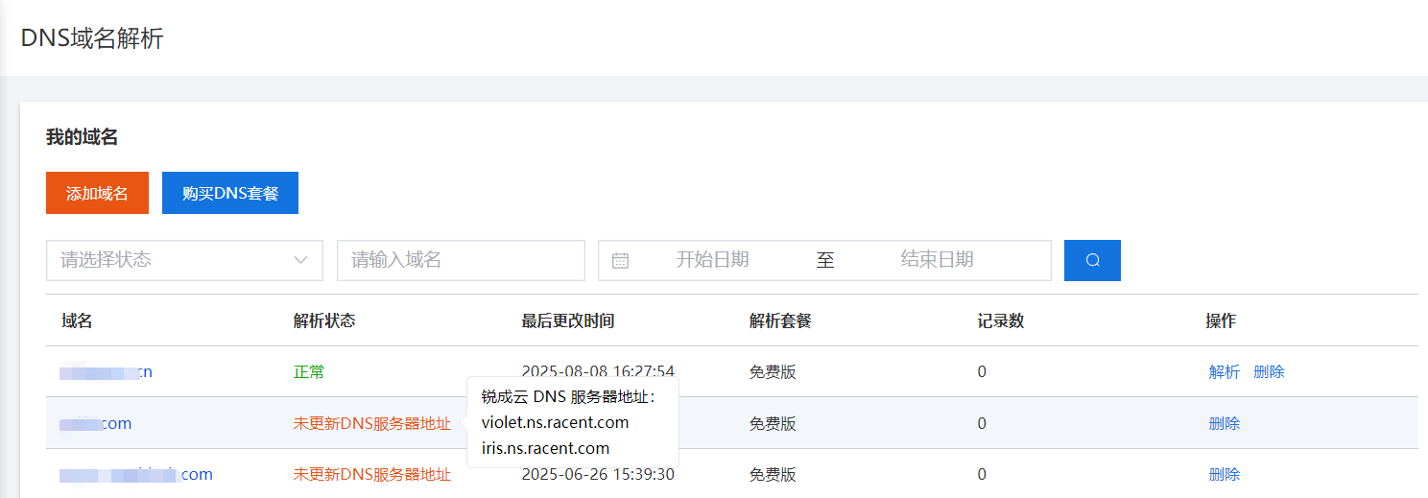The image size is (1428, 498).
Task: Click violet.ns.racent.com in the tooltip
Action: pyautogui.click(x=555, y=422)
